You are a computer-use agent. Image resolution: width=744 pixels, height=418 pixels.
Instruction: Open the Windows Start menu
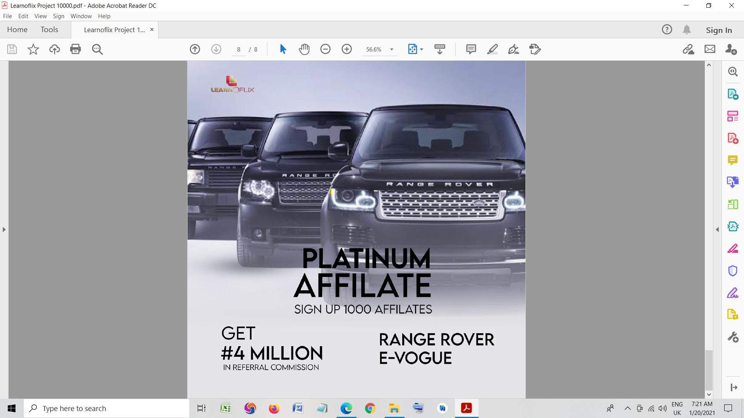(12, 408)
